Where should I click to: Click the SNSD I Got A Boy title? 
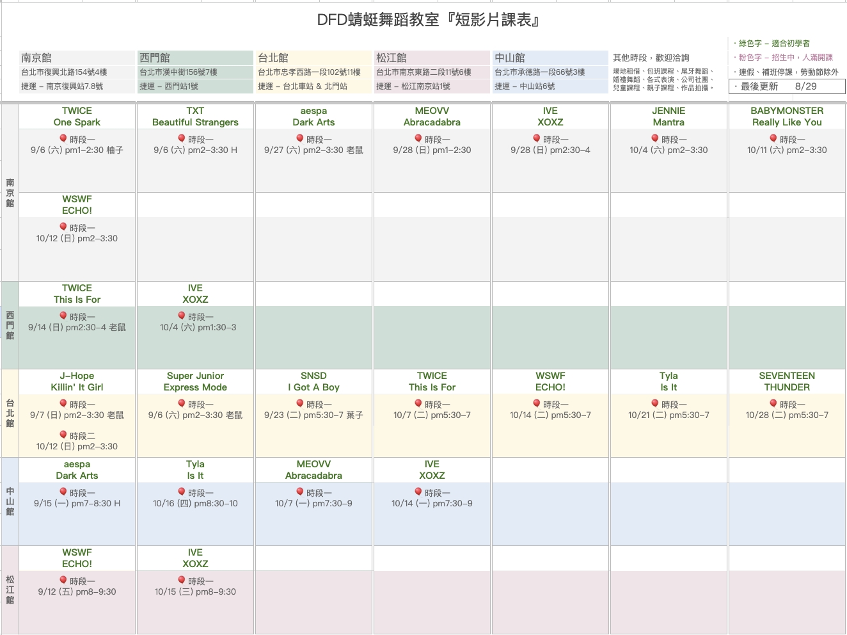click(313, 382)
